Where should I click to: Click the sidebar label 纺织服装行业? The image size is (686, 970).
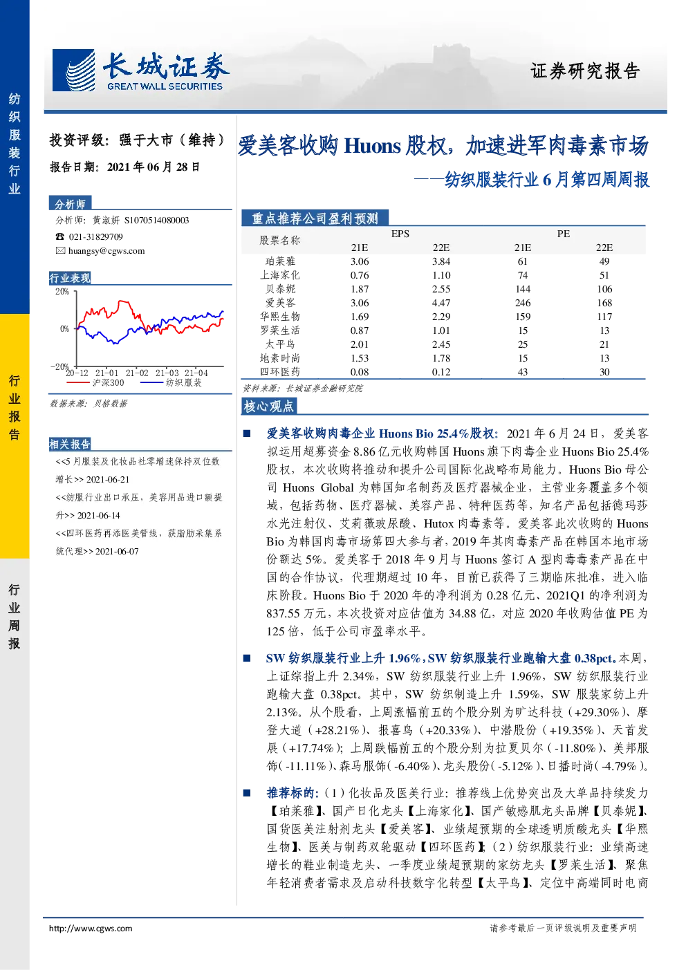(x=15, y=144)
